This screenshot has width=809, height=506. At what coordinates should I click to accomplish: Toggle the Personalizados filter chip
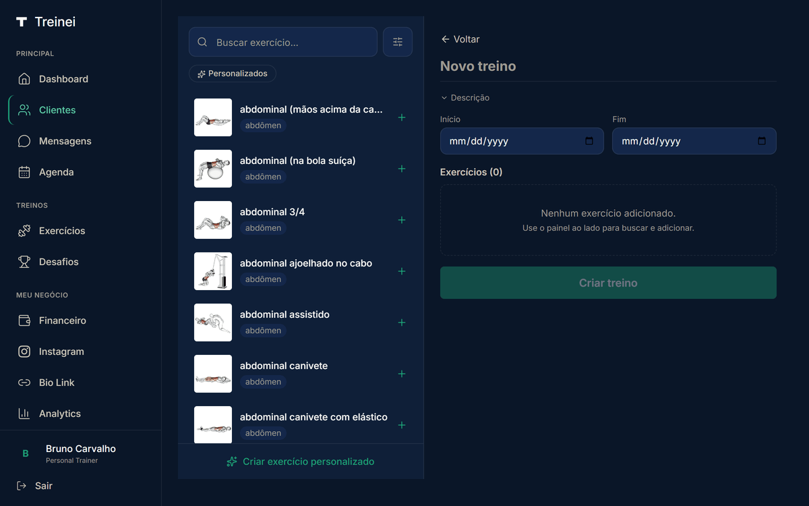233,74
